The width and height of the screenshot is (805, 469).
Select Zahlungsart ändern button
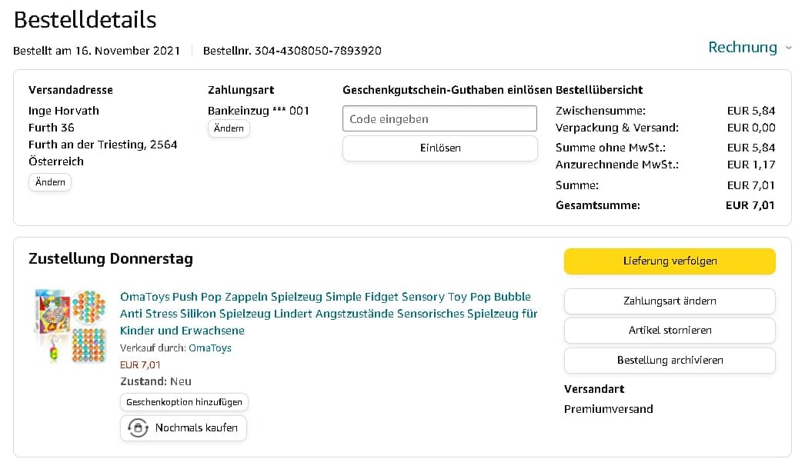[670, 301]
